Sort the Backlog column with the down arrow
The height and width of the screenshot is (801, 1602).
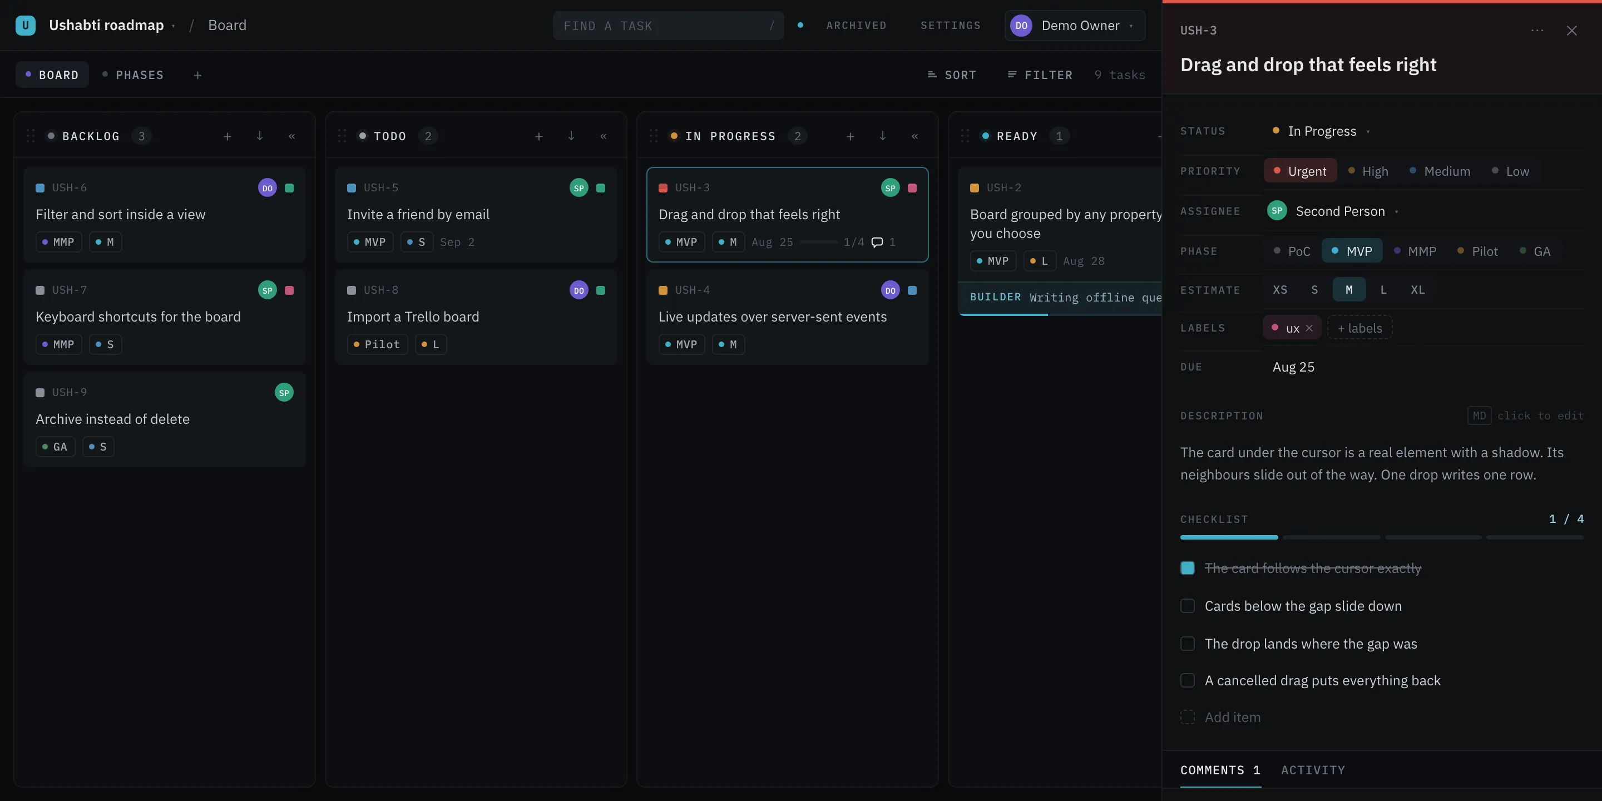coord(260,136)
